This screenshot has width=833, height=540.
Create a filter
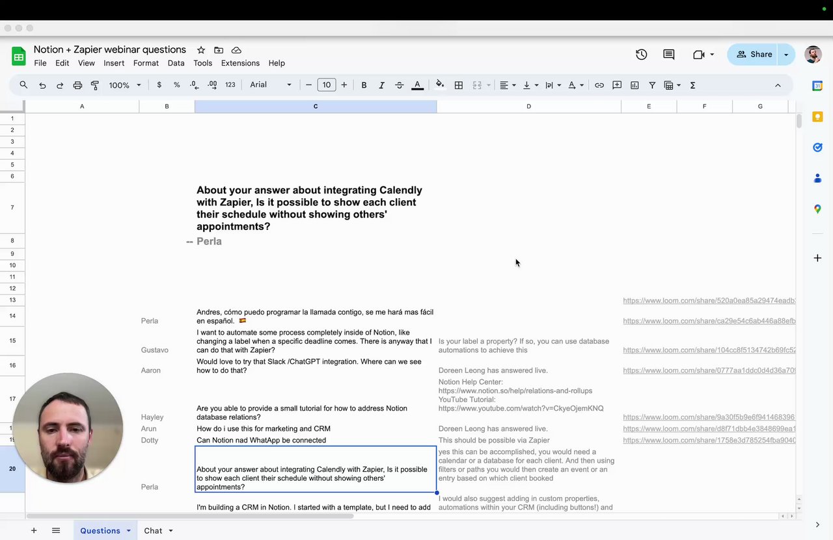click(x=652, y=85)
